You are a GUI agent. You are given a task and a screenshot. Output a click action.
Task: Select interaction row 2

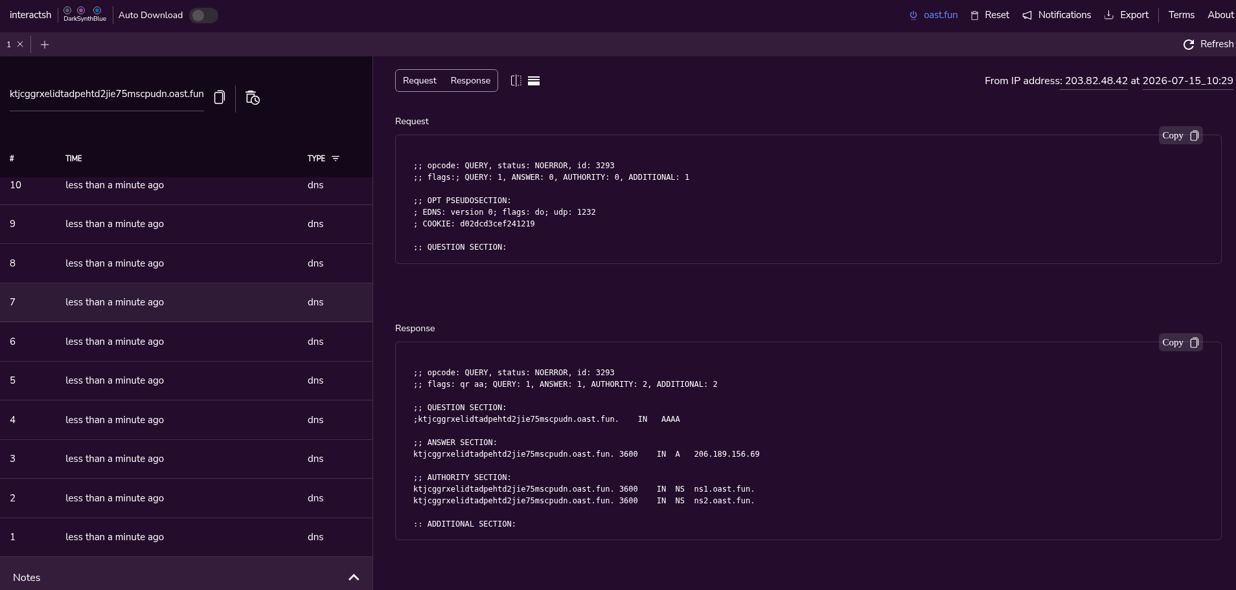point(186,498)
